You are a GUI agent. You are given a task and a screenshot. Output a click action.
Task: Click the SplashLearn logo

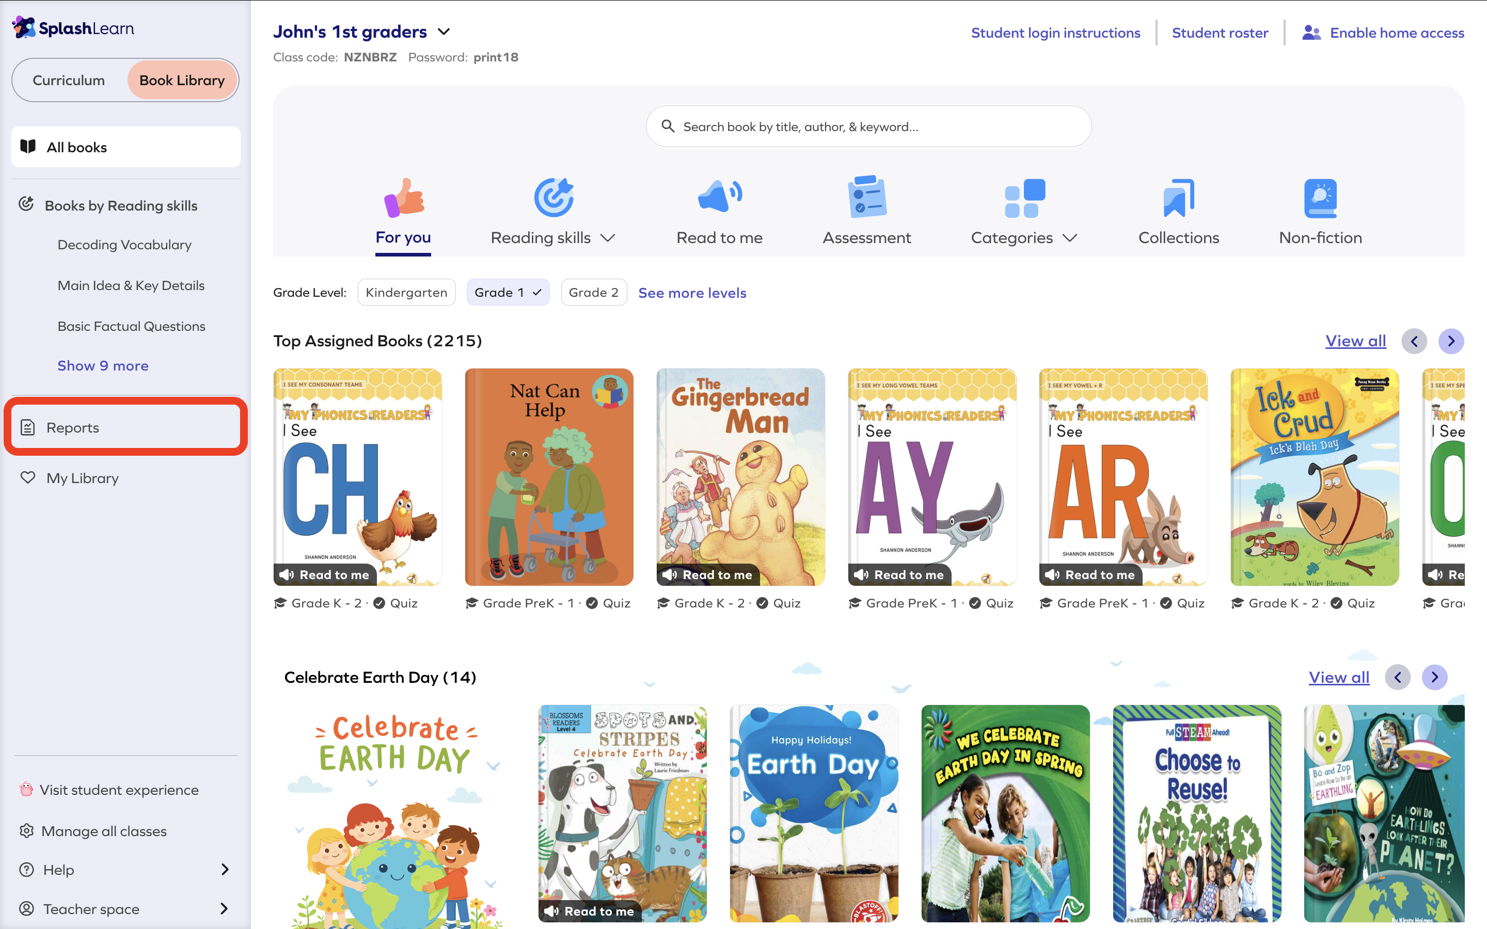pyautogui.click(x=72, y=28)
